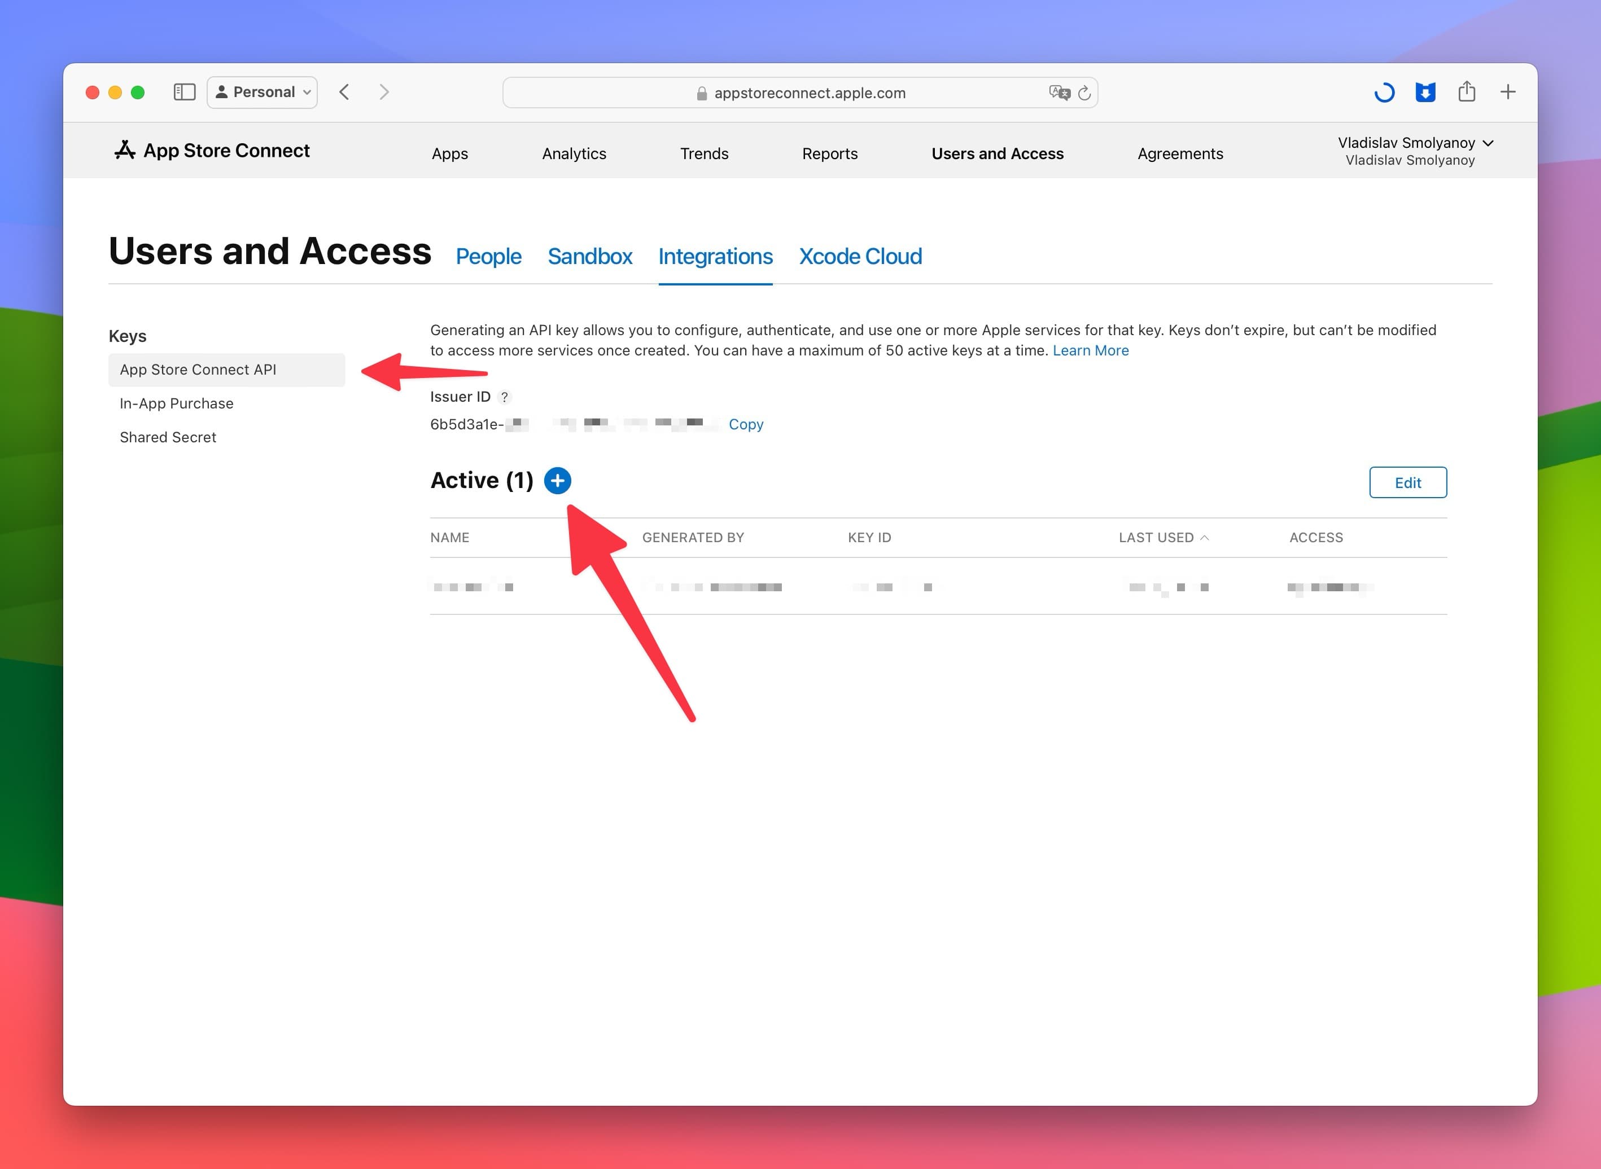
Task: Copy the Issuer ID
Action: click(x=746, y=425)
